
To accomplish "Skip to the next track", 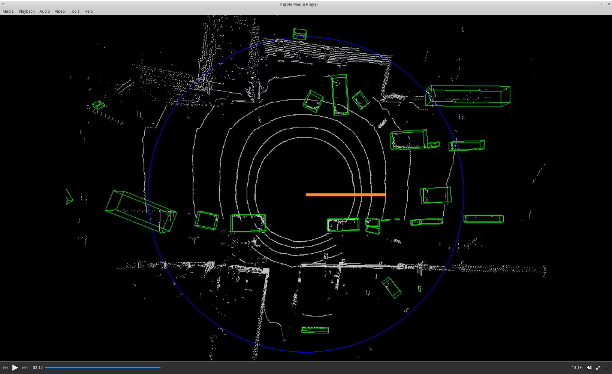I will (x=25, y=368).
